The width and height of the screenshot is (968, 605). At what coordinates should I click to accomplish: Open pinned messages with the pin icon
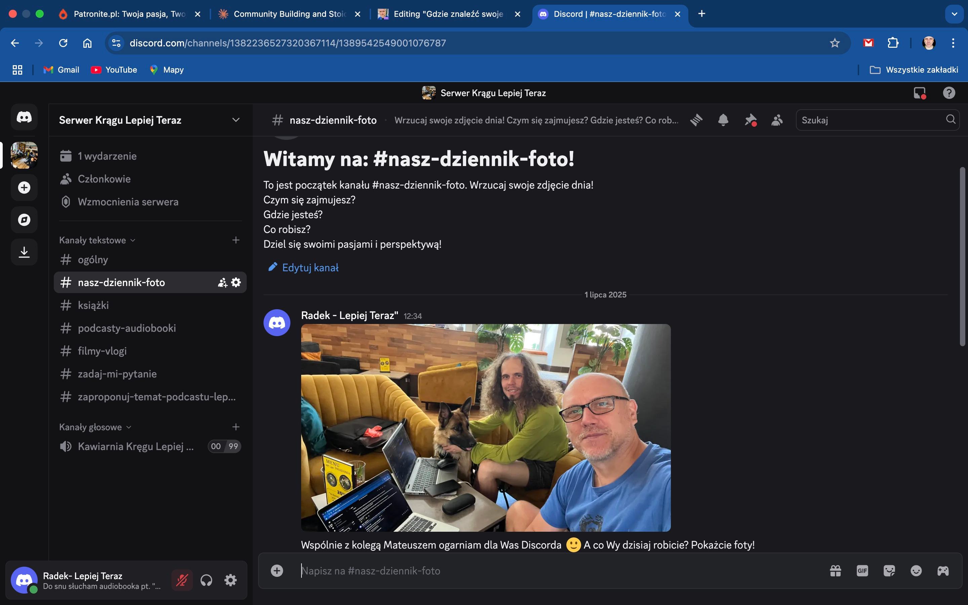point(750,120)
